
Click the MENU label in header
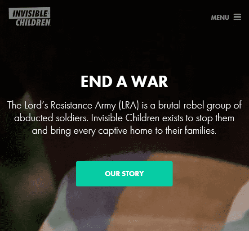[220, 18]
